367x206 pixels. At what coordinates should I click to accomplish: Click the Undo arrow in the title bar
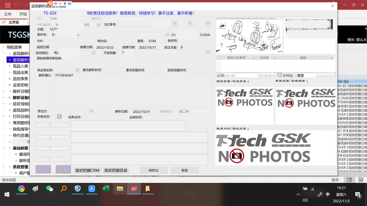pos(16,5)
